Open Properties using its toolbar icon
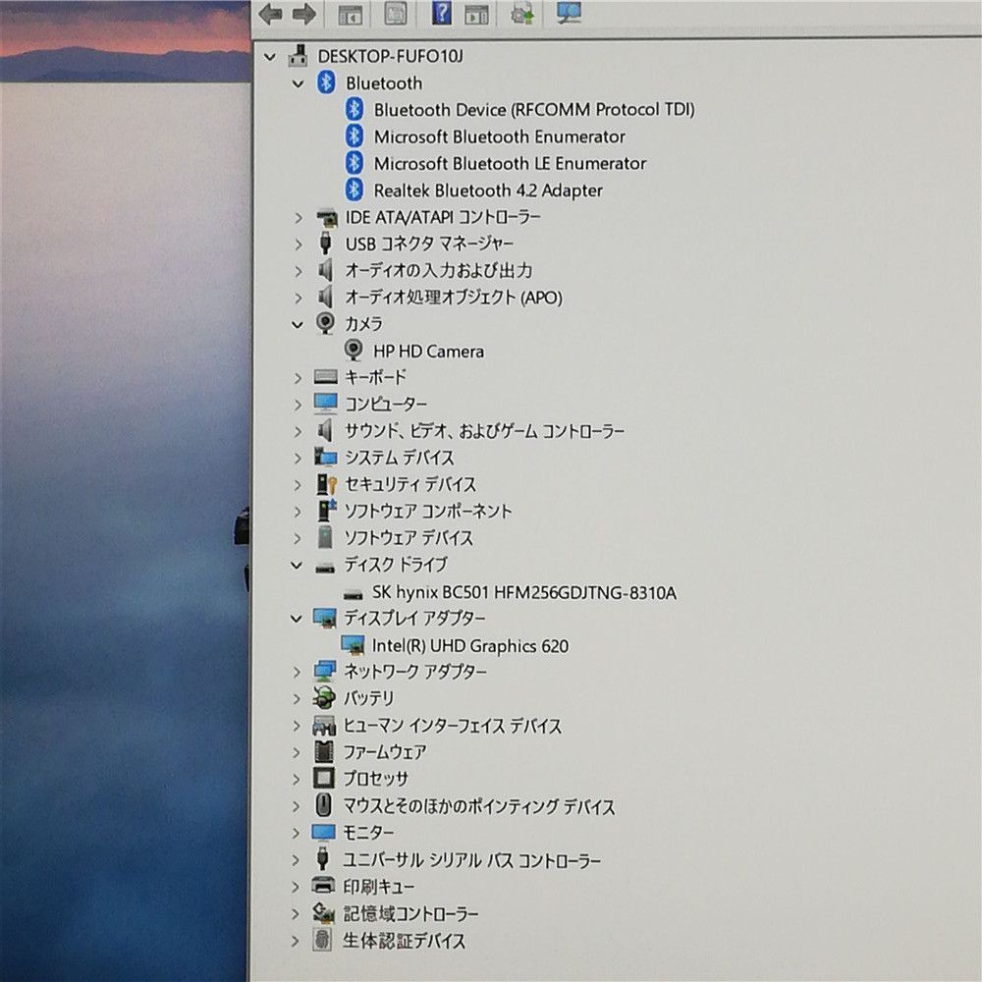 (x=397, y=14)
